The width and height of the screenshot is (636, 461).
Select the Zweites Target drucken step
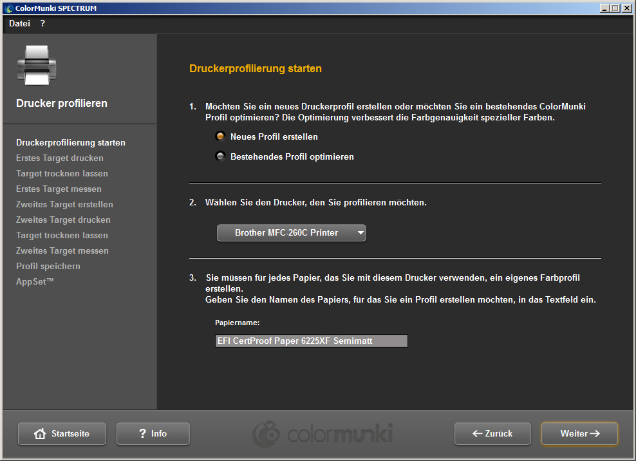point(63,220)
